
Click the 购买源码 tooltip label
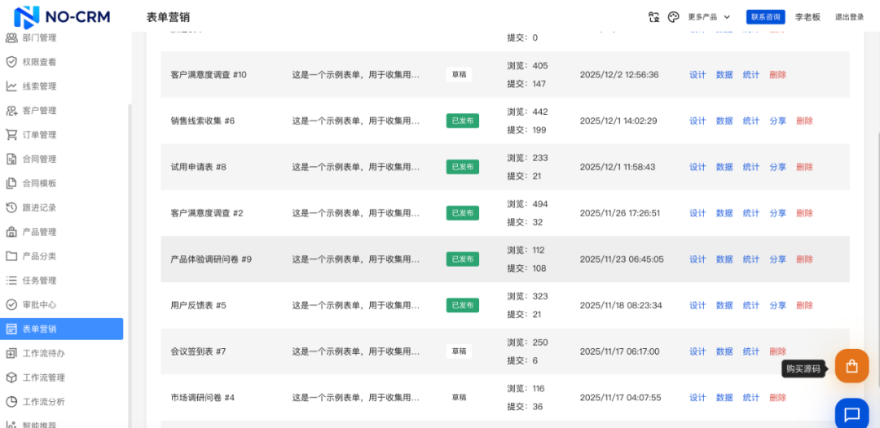803,369
